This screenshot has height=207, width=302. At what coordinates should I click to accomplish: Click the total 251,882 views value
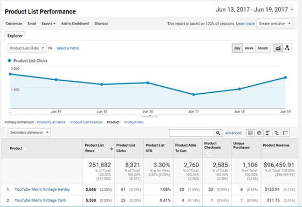tap(100, 165)
